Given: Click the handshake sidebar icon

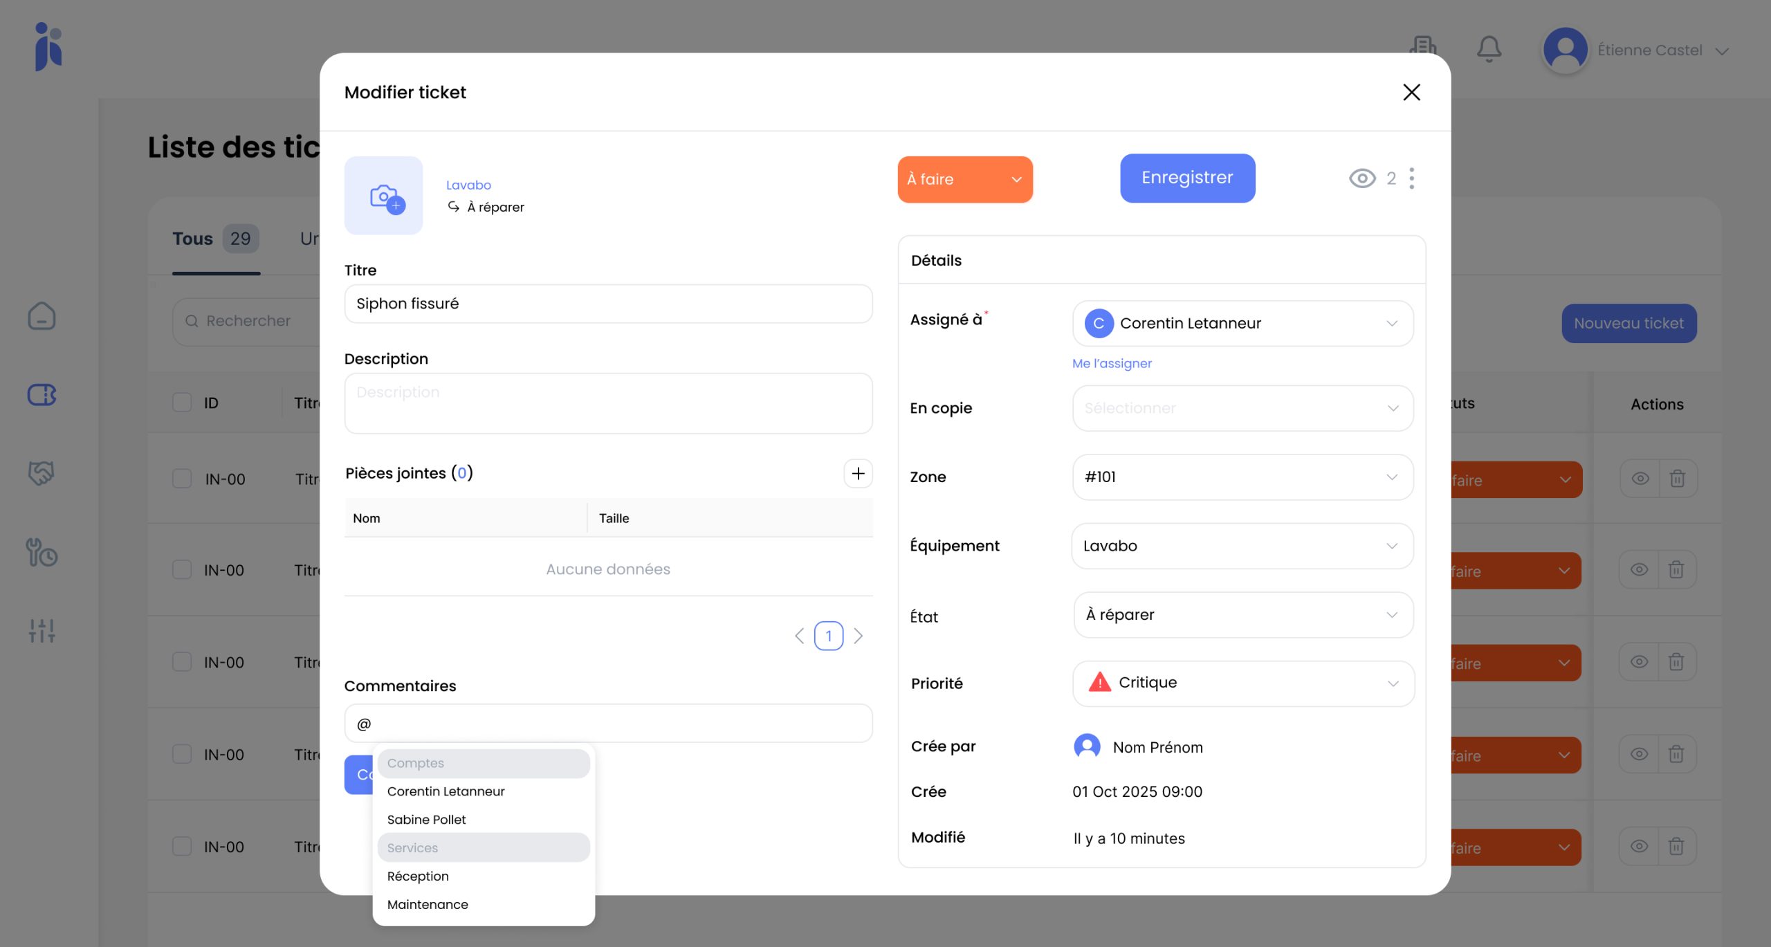Looking at the screenshot, I should click(x=42, y=474).
